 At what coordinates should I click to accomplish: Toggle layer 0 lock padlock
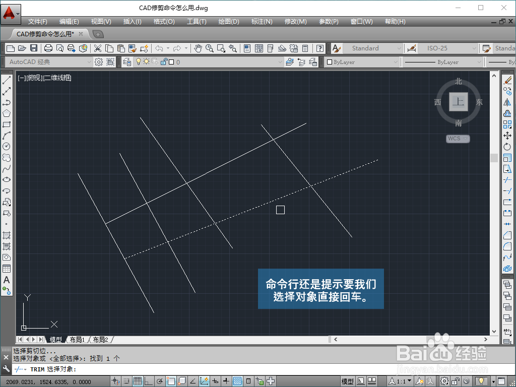pos(164,61)
